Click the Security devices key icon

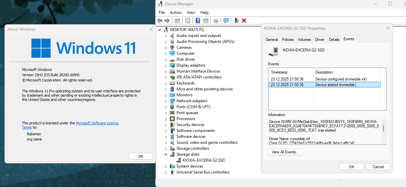[172, 125]
